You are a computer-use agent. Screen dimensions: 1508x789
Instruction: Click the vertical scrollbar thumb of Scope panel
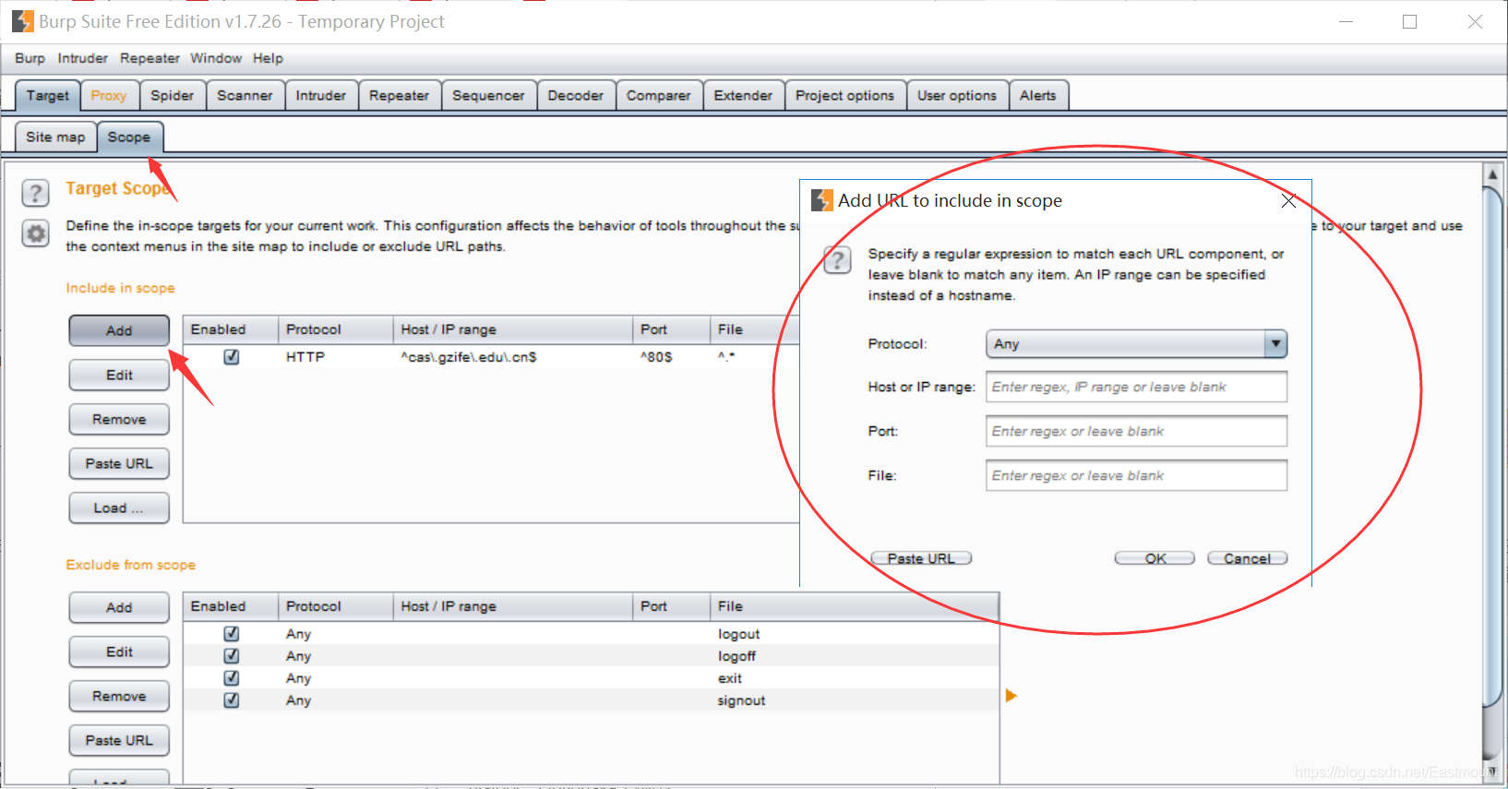(x=1492, y=447)
